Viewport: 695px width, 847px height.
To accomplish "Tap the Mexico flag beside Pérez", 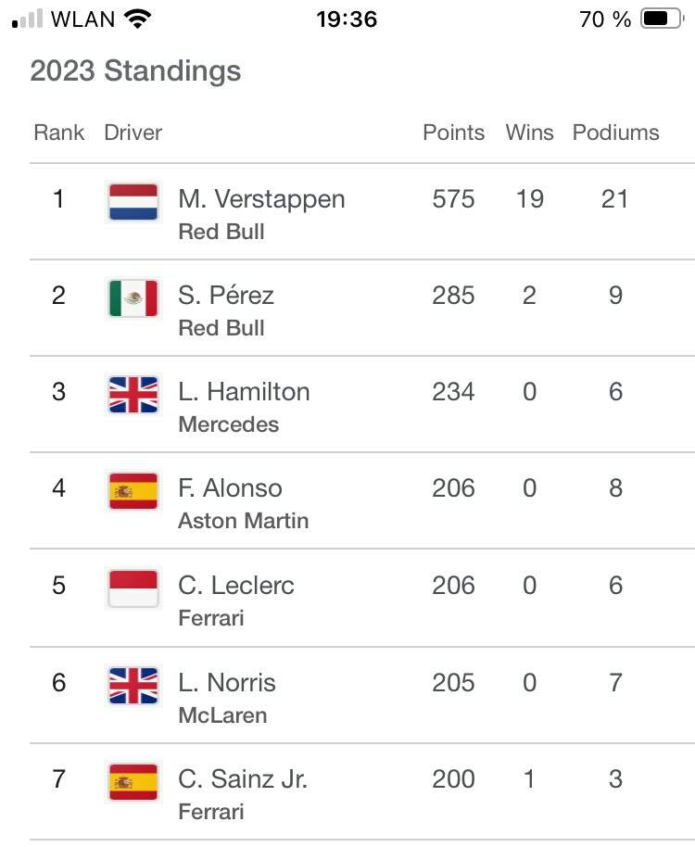I will [133, 298].
